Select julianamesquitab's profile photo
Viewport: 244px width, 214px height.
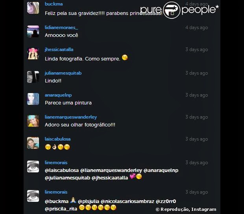(33, 77)
